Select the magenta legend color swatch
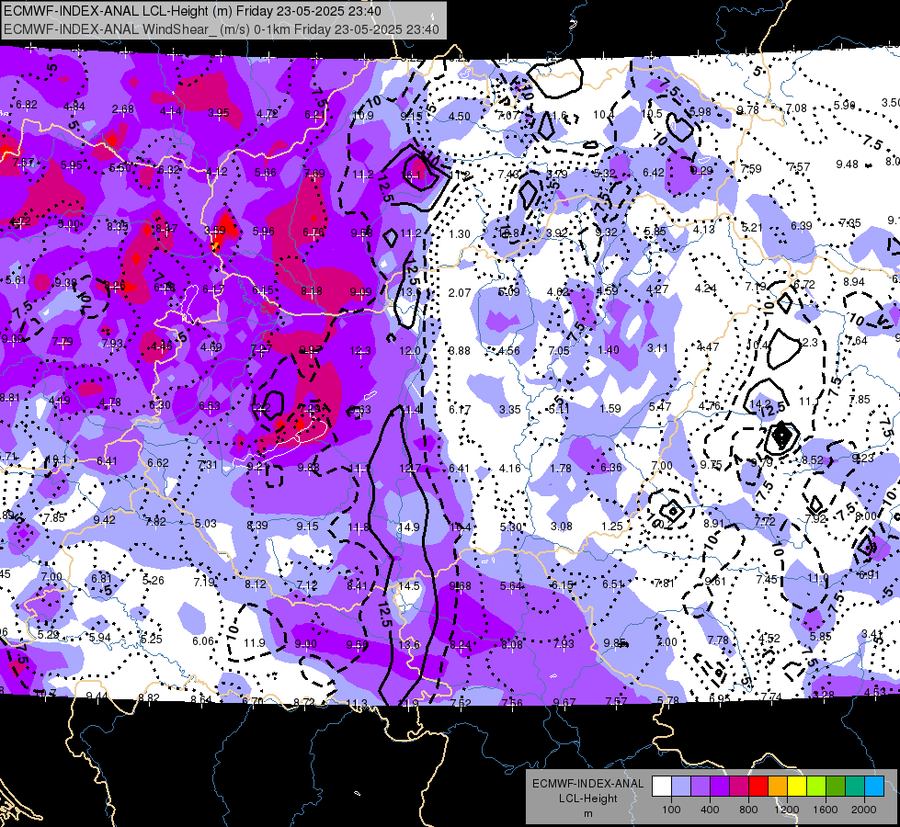 click(739, 787)
